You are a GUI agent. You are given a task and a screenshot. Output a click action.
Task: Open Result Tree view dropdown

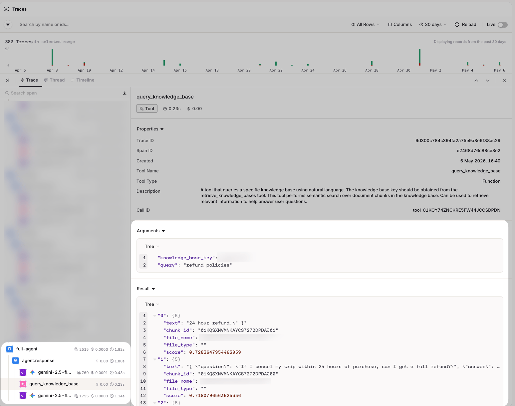[x=152, y=304]
